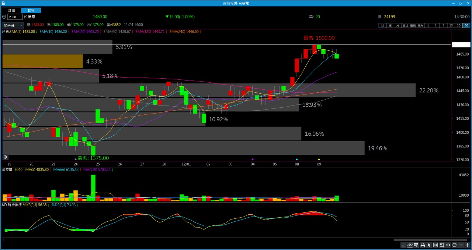The height and width of the screenshot is (250, 472).
Task: Expand the double-chevron panel at chart bottom-left
Action: (6, 157)
